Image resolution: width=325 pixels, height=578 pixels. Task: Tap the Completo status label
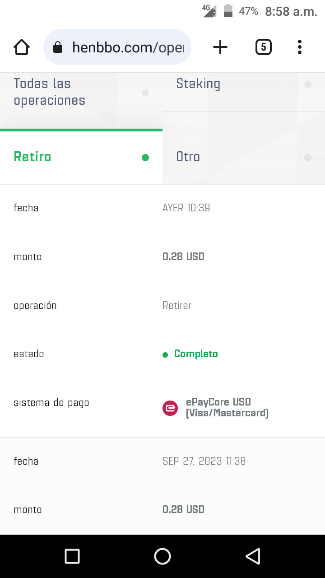pos(196,354)
